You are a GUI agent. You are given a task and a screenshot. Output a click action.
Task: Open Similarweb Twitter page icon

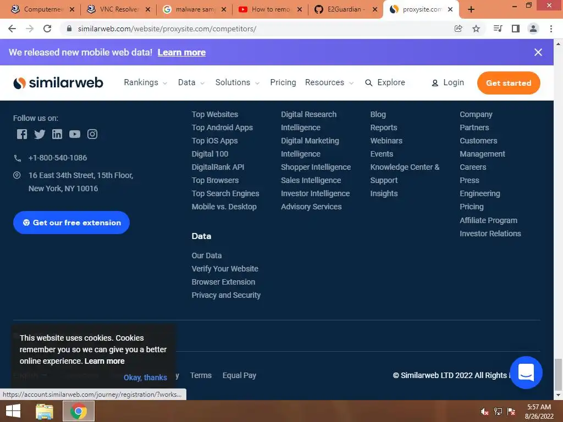[40, 134]
